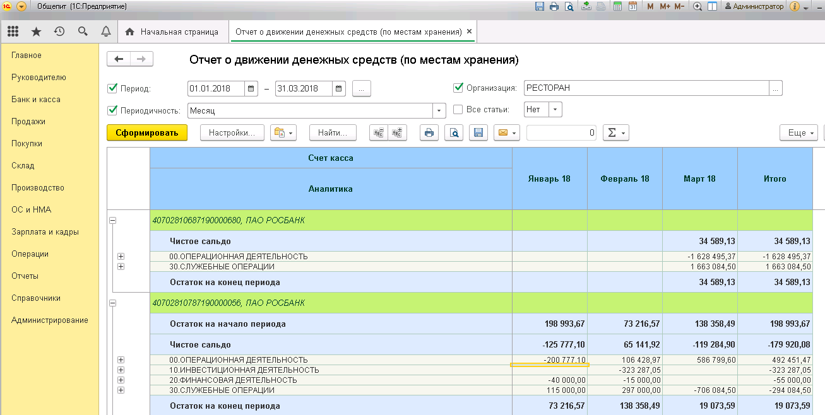Click the Настройки... button
Viewport: 825px width, 415px height.
[x=232, y=133]
